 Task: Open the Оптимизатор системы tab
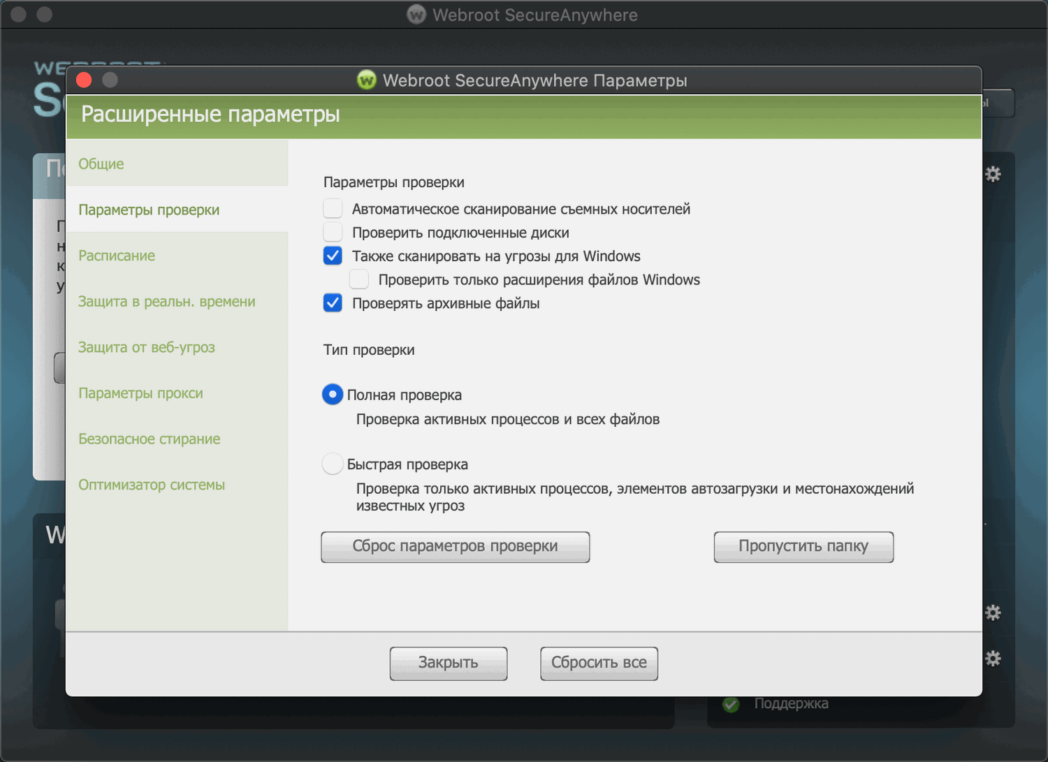(177, 485)
